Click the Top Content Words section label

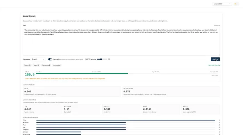pyautogui.click(x=31, y=118)
